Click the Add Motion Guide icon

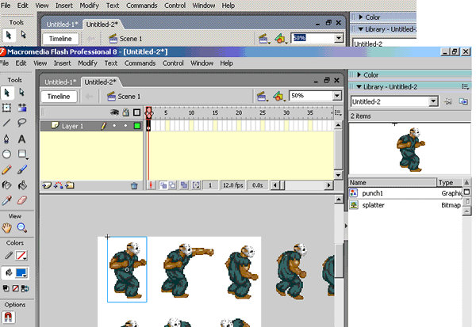(58, 185)
